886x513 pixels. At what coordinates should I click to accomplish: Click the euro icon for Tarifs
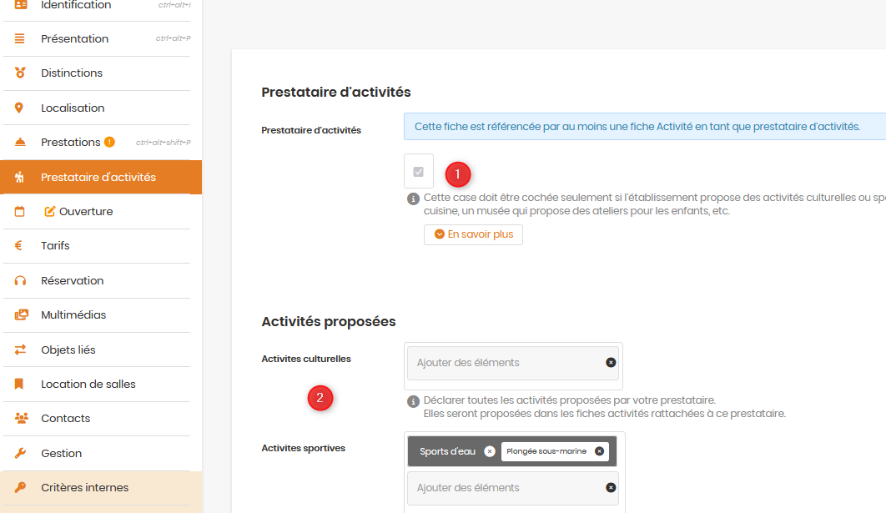[x=18, y=246]
